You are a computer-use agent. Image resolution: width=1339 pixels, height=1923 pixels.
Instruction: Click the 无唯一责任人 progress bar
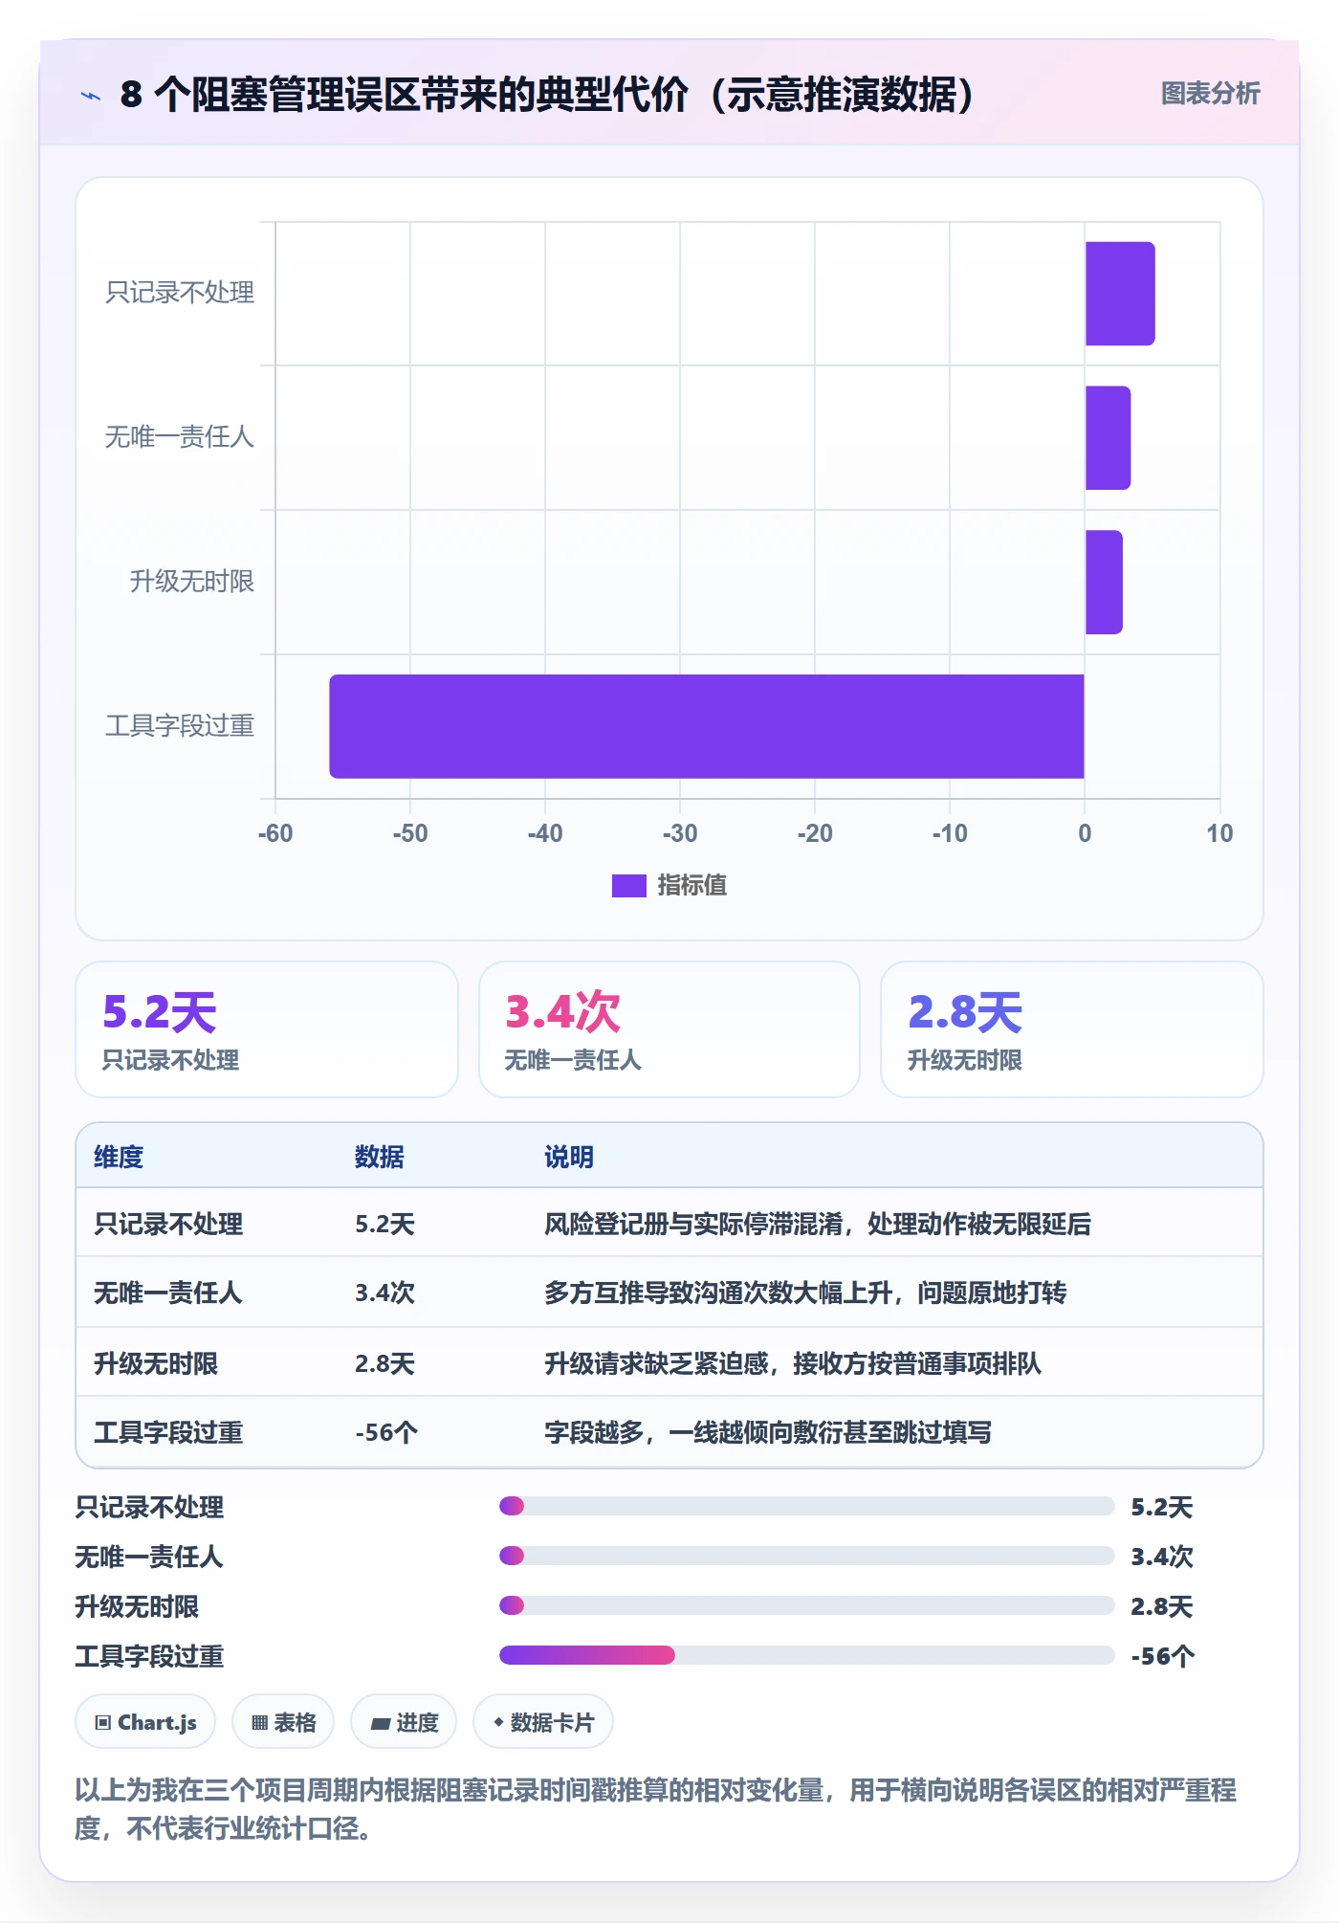807,1556
